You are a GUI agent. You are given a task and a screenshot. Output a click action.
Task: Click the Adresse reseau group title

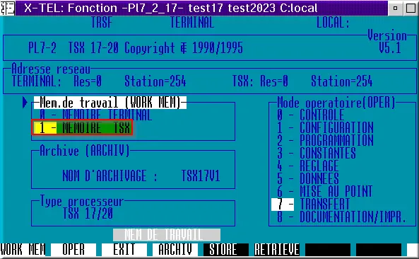point(51,69)
